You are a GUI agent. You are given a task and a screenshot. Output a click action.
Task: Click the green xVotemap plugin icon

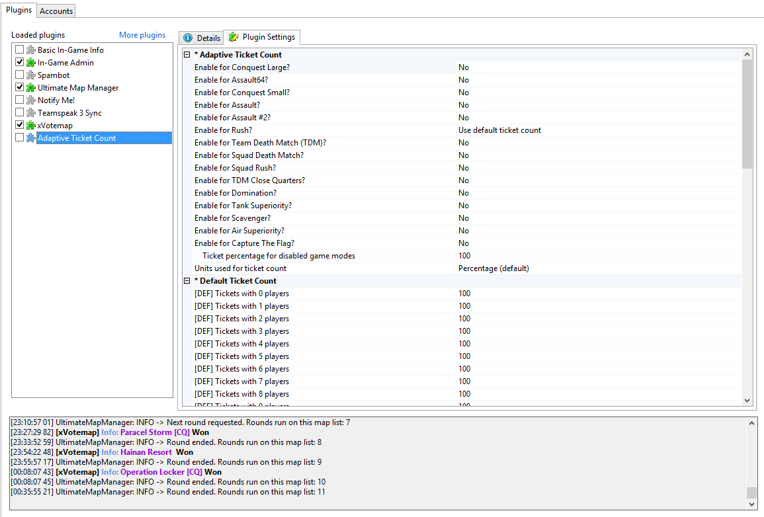point(30,126)
